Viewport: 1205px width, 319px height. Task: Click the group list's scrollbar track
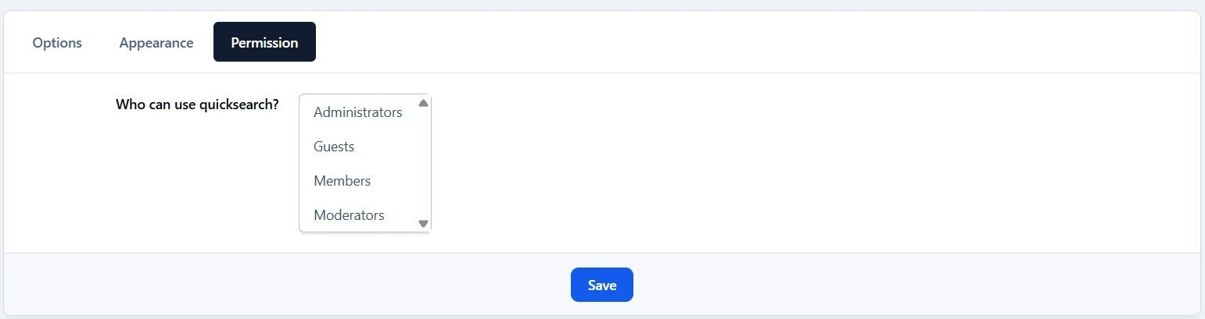pos(424,164)
